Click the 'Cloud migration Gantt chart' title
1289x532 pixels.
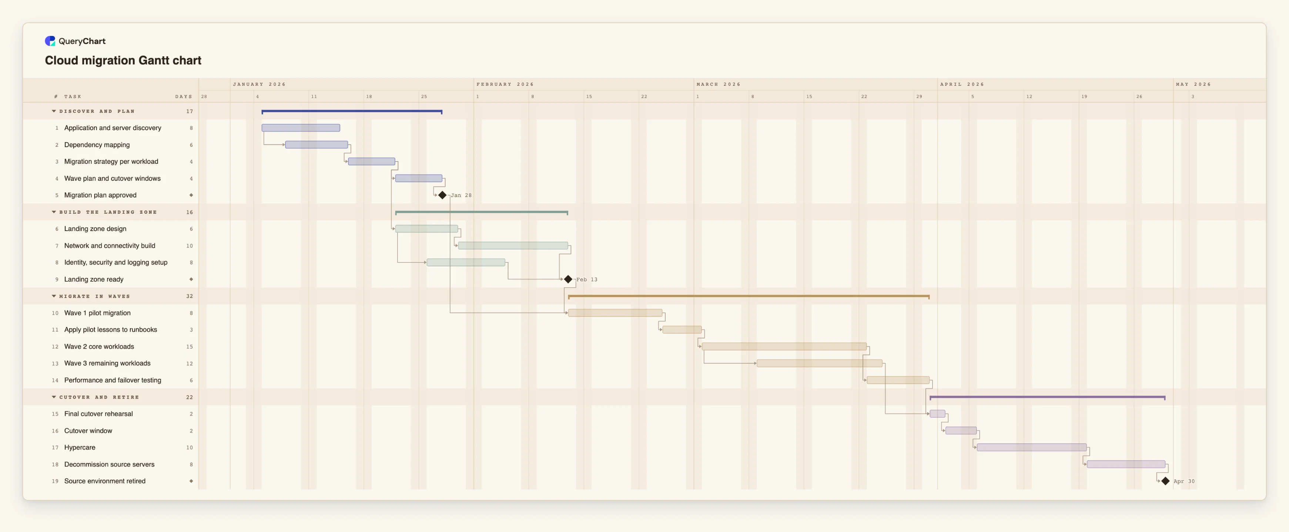tap(123, 60)
